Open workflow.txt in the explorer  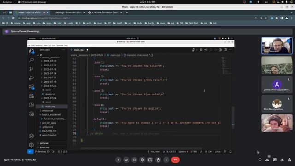tap(49, 135)
